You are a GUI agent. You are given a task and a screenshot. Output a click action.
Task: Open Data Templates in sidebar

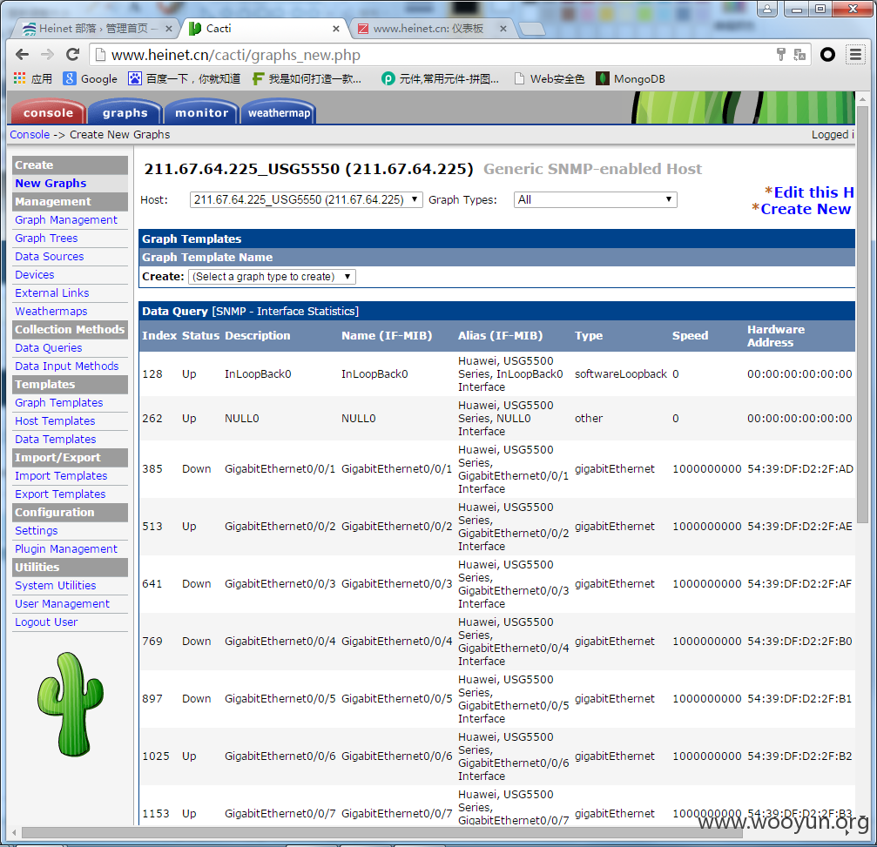click(56, 439)
